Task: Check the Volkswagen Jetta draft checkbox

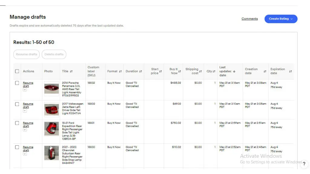Action: click(17, 104)
